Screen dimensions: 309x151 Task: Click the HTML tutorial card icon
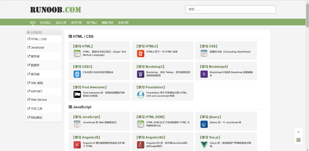[x=77, y=53]
